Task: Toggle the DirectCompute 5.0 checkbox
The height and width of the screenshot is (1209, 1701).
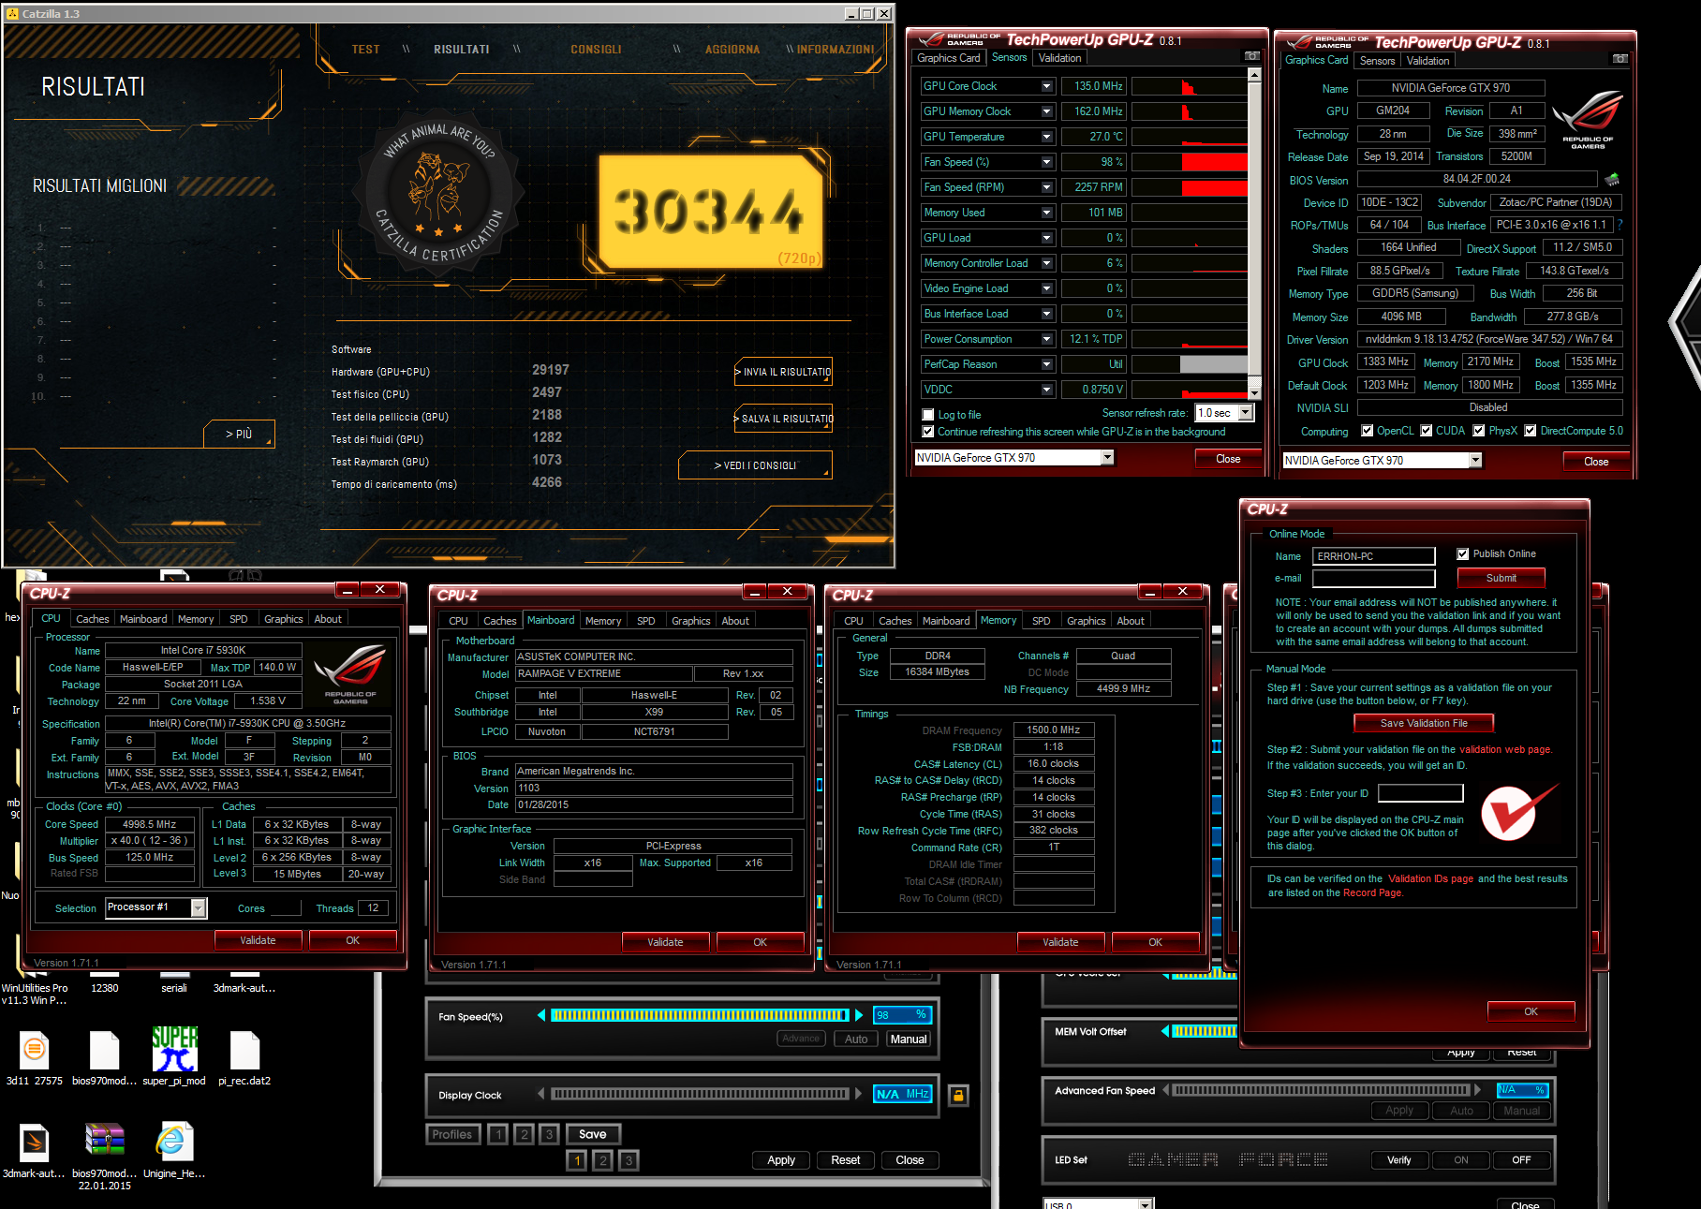Action: [1531, 431]
